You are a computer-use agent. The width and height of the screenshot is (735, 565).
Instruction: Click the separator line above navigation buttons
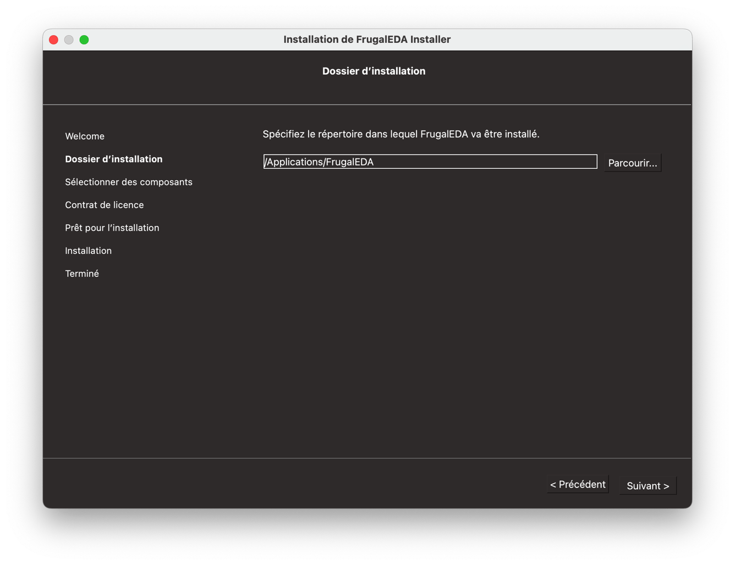coord(367,458)
